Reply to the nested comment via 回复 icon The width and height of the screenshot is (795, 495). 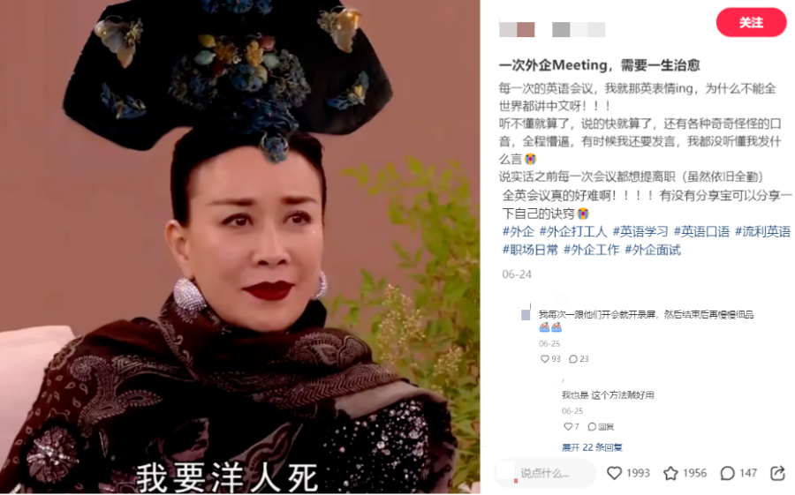tap(601, 426)
